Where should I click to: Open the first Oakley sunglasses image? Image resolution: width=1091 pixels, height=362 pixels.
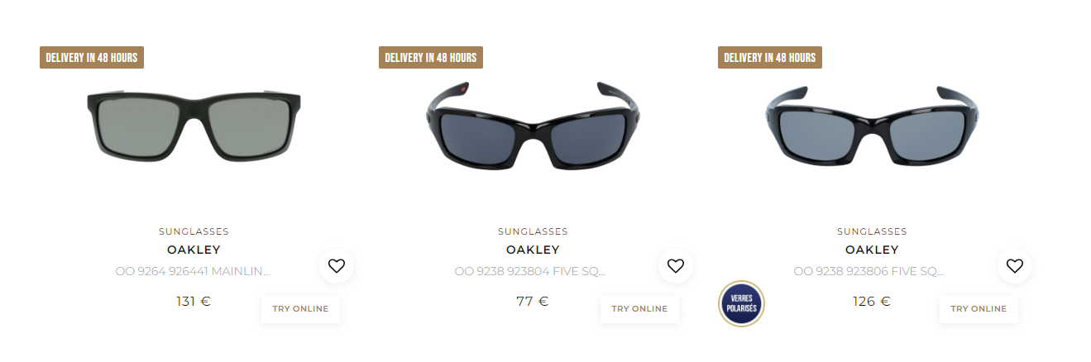pos(194,126)
